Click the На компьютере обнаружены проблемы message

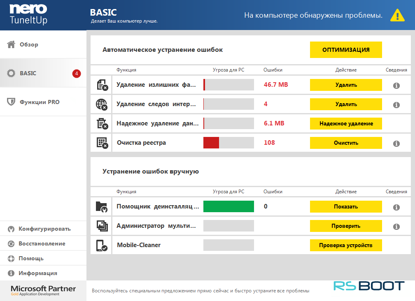(313, 15)
